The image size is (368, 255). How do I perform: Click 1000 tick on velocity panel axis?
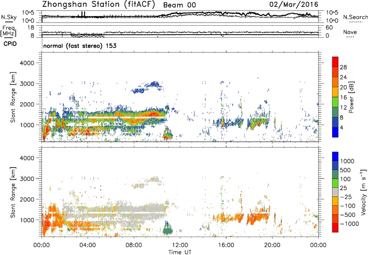point(27,220)
